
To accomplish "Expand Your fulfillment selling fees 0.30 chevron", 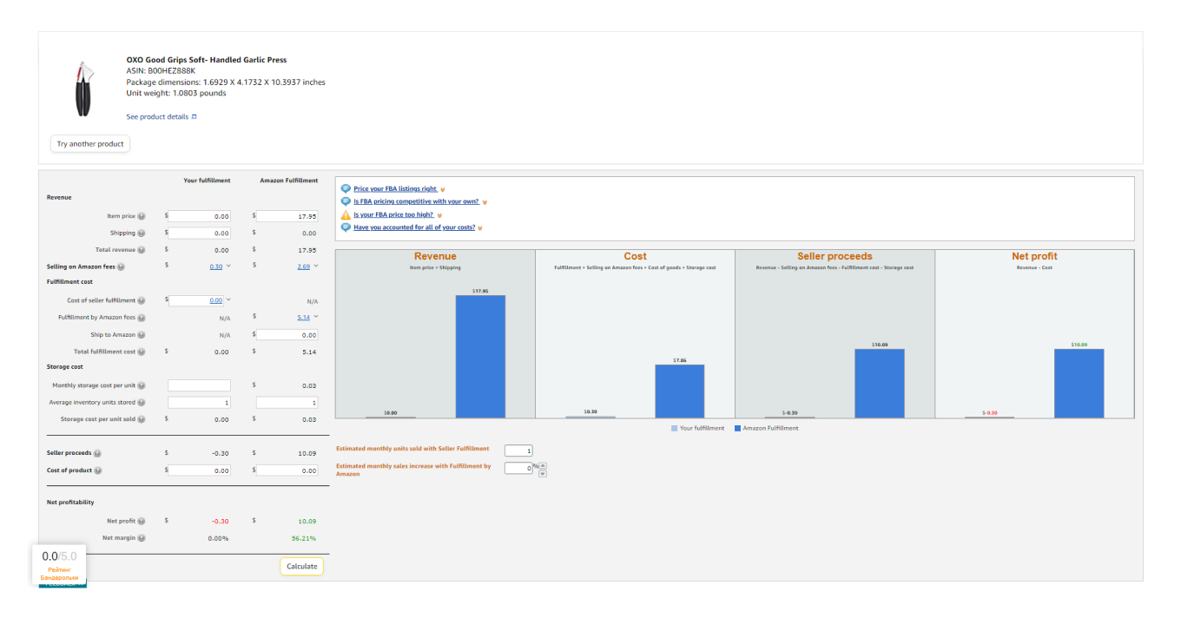I will click(228, 266).
